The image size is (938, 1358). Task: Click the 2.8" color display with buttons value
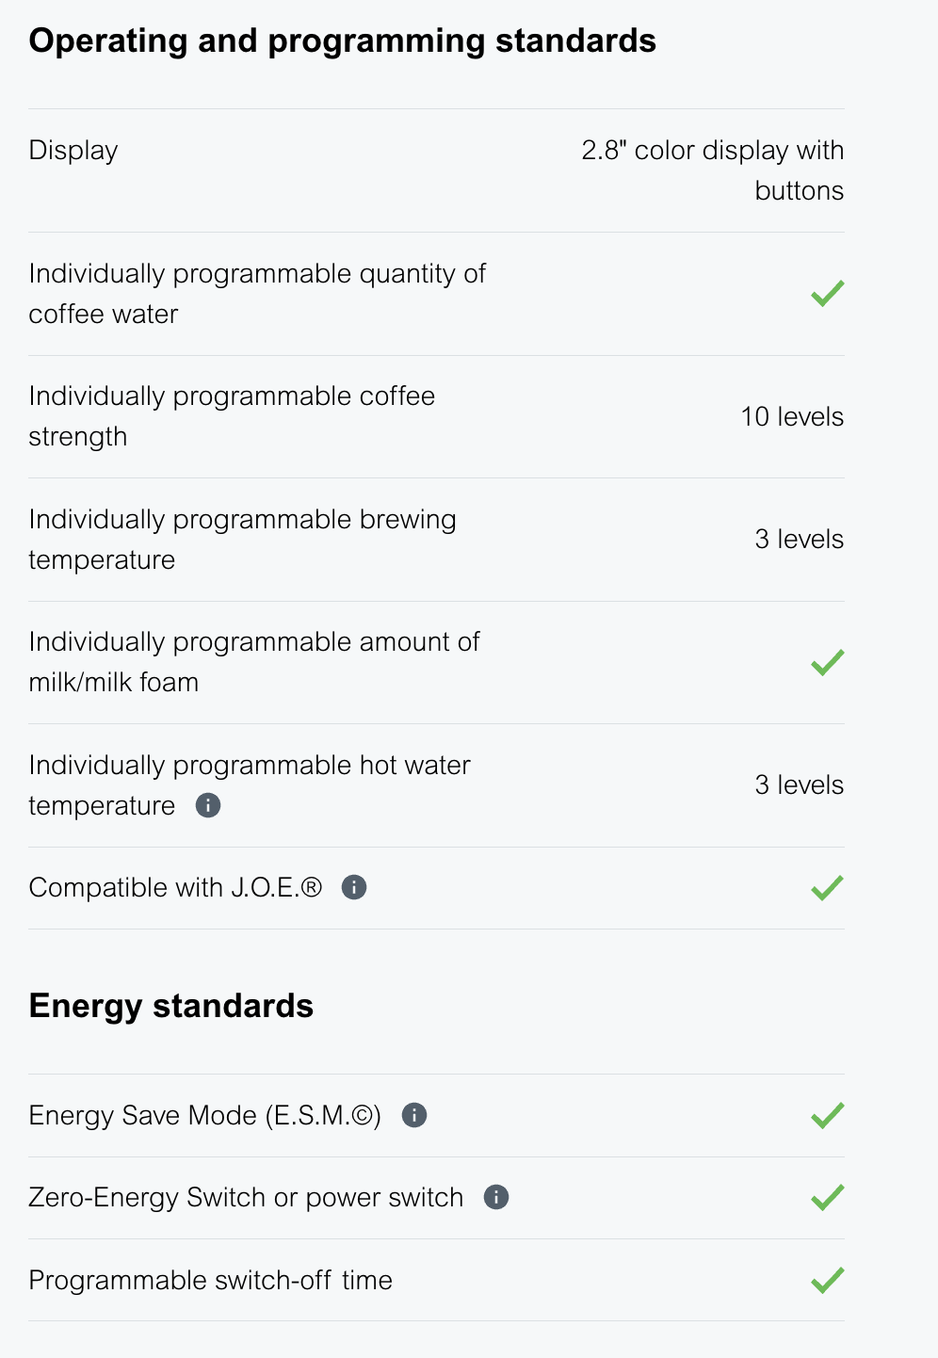click(712, 170)
